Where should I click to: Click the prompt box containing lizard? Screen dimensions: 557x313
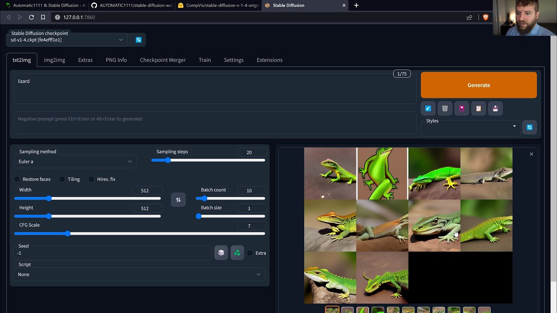[215, 89]
